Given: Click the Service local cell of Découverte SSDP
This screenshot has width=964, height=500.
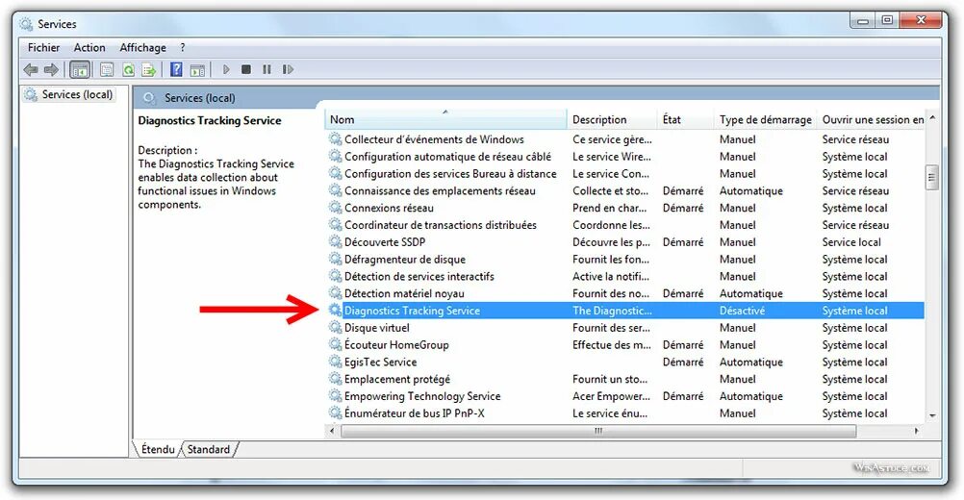Looking at the screenshot, I should pyautogui.click(x=850, y=242).
